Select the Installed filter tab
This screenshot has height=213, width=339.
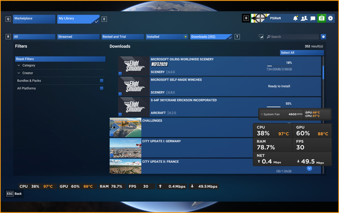pyautogui.click(x=167, y=36)
